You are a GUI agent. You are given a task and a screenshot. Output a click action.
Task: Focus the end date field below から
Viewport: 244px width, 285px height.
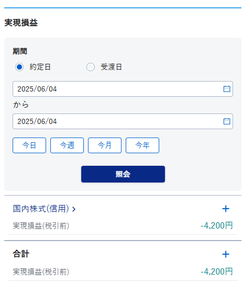[123, 121]
